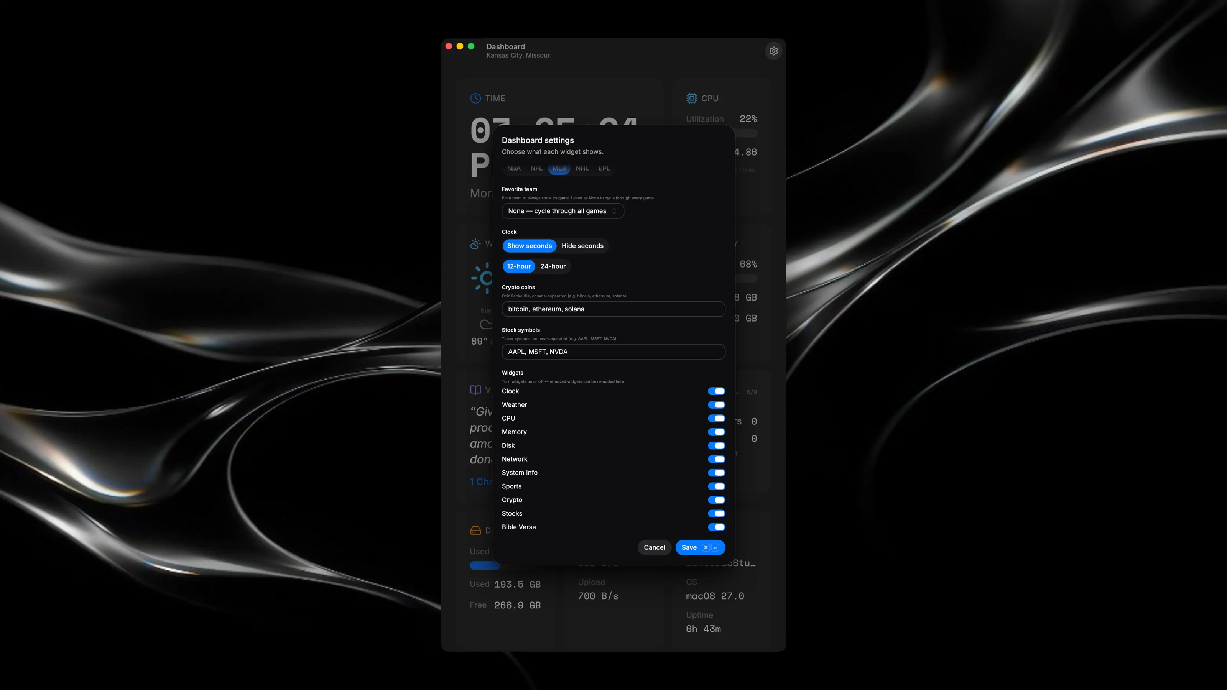1227x690 pixels.
Task: Click the weather widget cloud-sun icon
Action: click(x=475, y=244)
